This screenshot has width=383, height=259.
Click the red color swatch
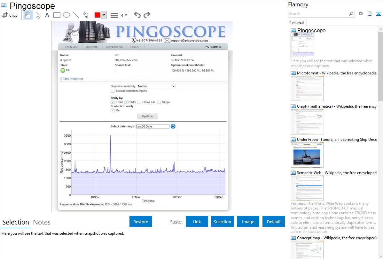point(97,15)
